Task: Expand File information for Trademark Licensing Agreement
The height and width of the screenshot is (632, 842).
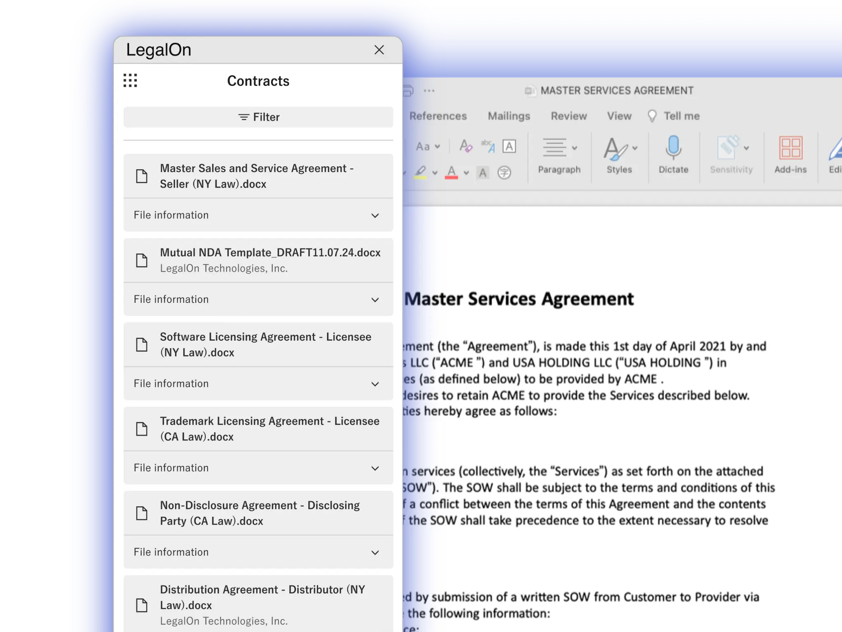Action: pyautogui.click(x=258, y=468)
